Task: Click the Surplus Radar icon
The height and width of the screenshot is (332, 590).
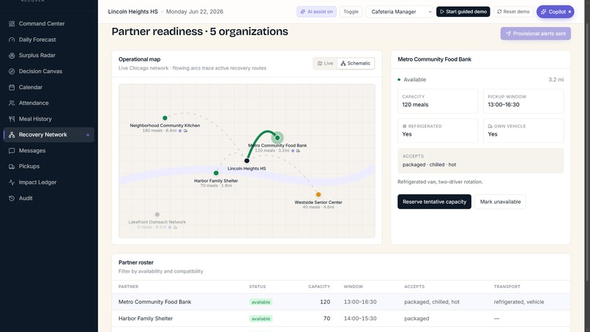Action: pyautogui.click(x=12, y=56)
